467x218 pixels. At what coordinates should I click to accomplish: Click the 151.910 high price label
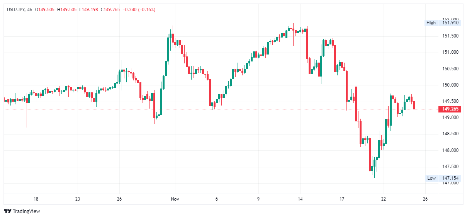pos(450,23)
